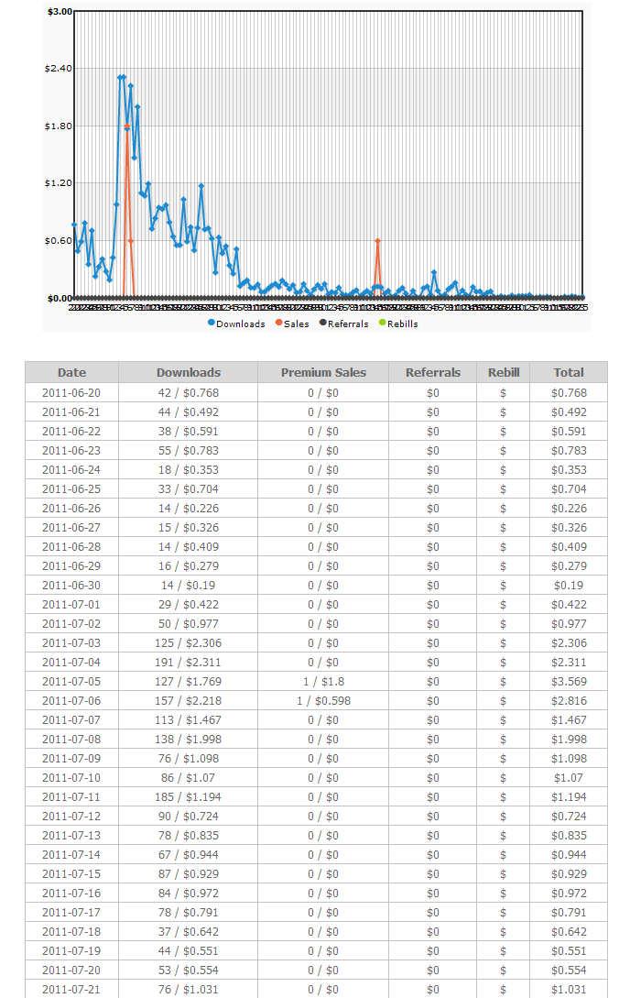Screen dimensions: 619x998
Task: Click the blue Downloads legend dot
Action: click(212, 323)
